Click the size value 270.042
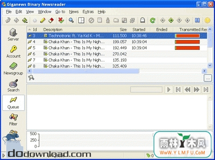215x160 pixels. (x=119, y=54)
